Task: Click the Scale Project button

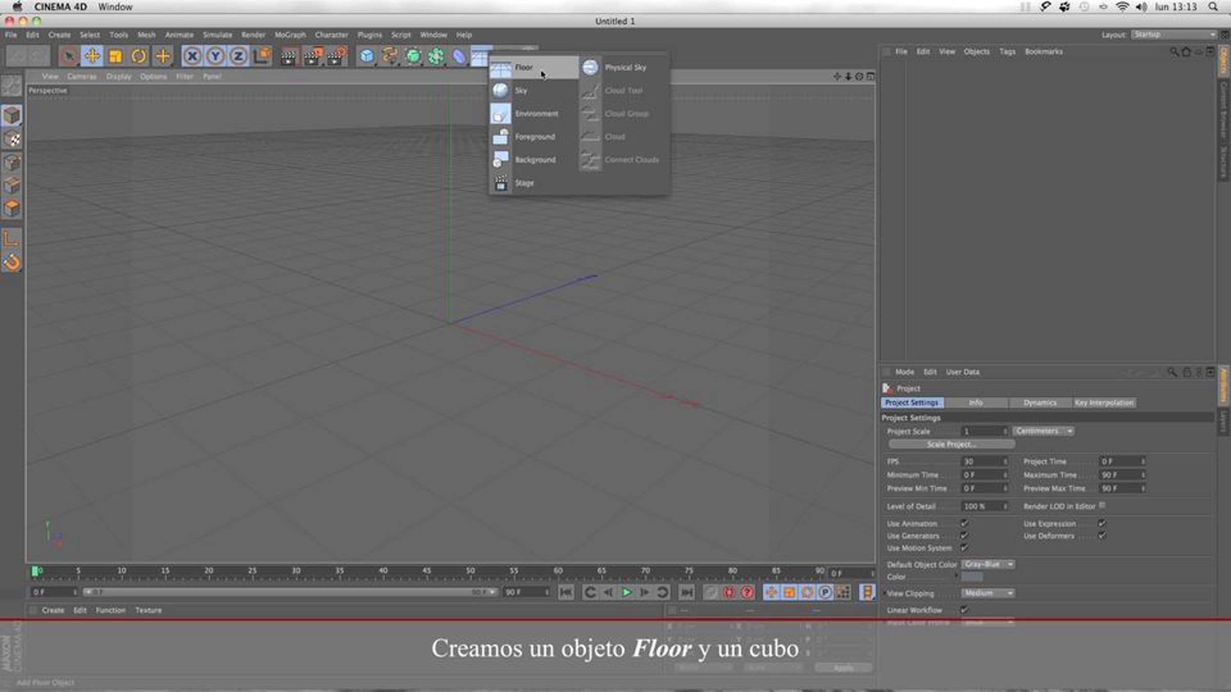Action: (x=951, y=444)
